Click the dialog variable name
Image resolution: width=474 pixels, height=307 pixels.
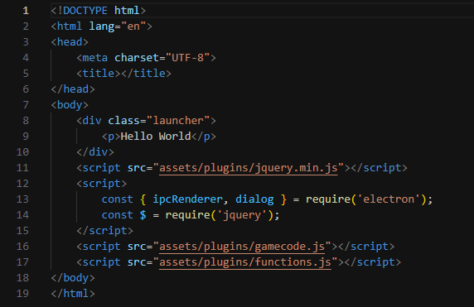[x=254, y=199]
